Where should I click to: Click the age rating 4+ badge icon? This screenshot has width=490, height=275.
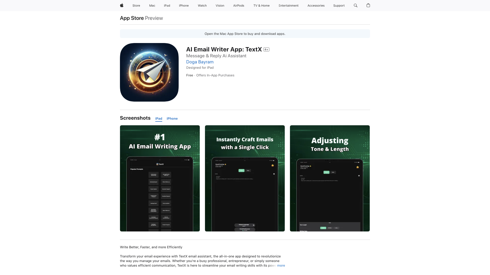tap(266, 49)
